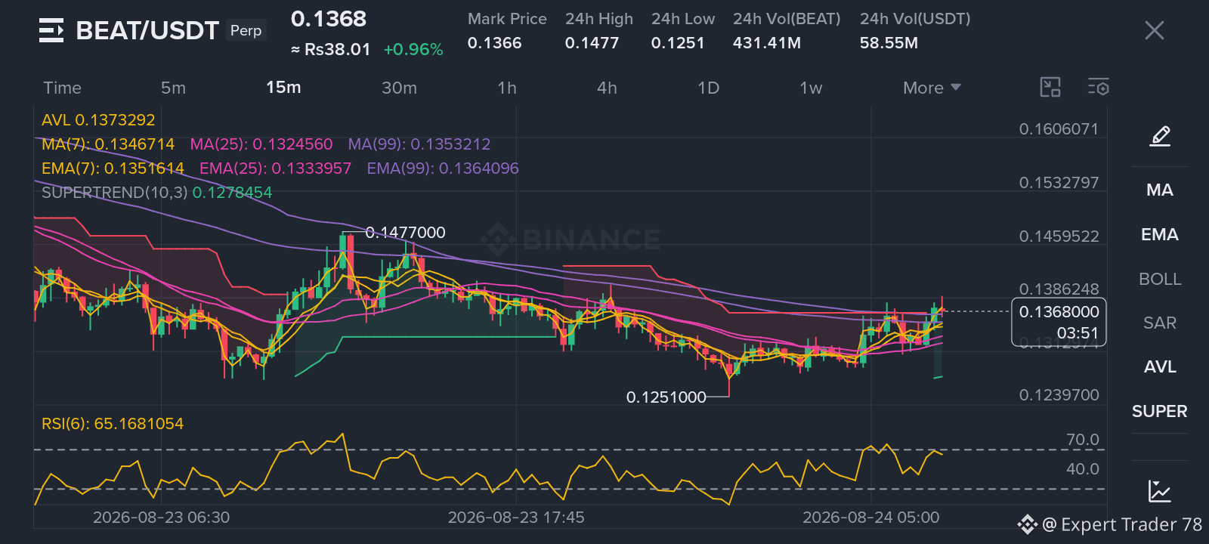Click the 24h Low value 0.1251

(678, 43)
